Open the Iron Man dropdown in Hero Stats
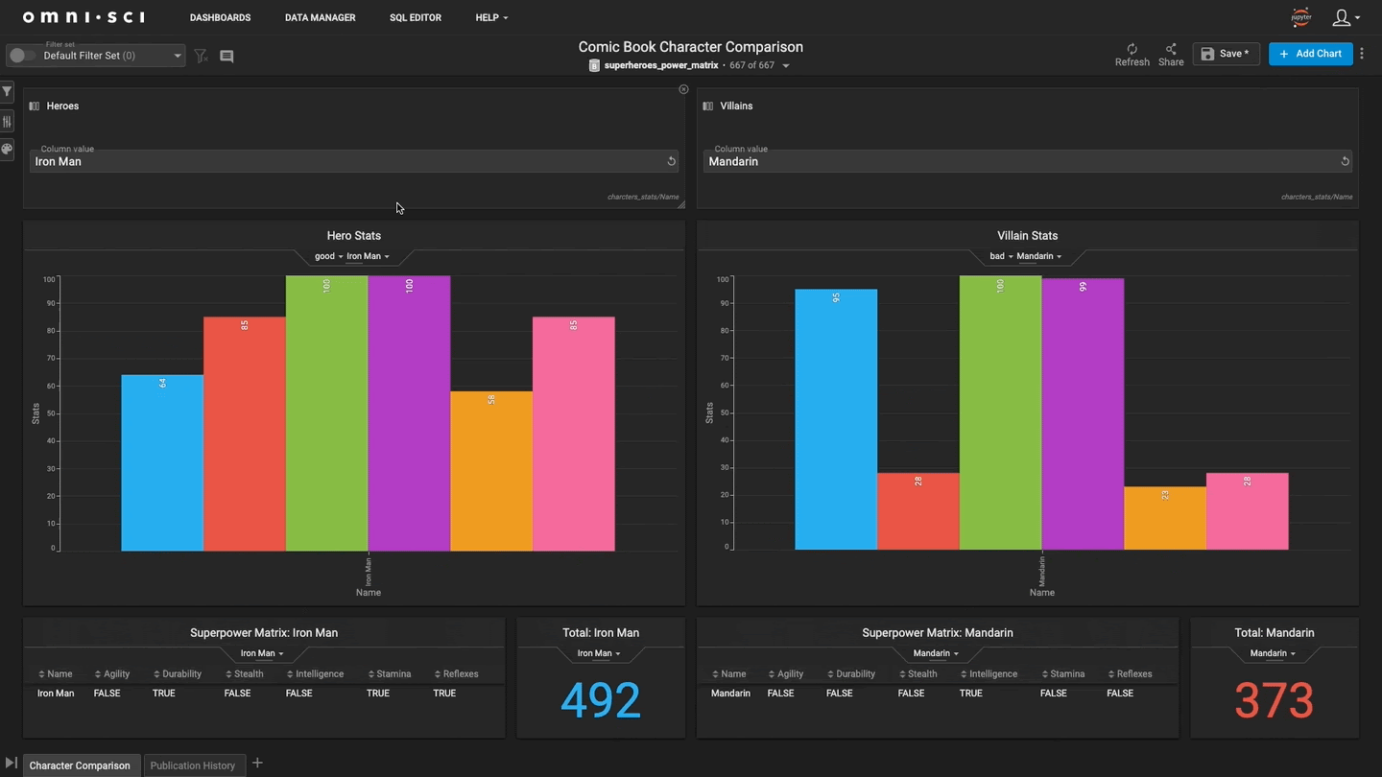 click(368, 256)
